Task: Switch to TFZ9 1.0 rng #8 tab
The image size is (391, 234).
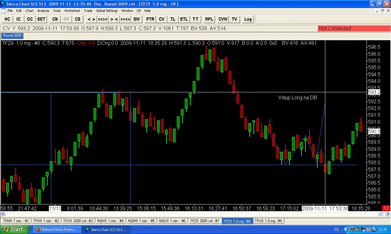Action: point(237,221)
